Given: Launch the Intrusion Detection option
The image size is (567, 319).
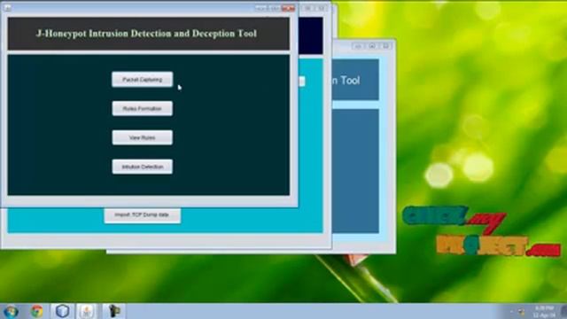Looking at the screenshot, I should 142,167.
